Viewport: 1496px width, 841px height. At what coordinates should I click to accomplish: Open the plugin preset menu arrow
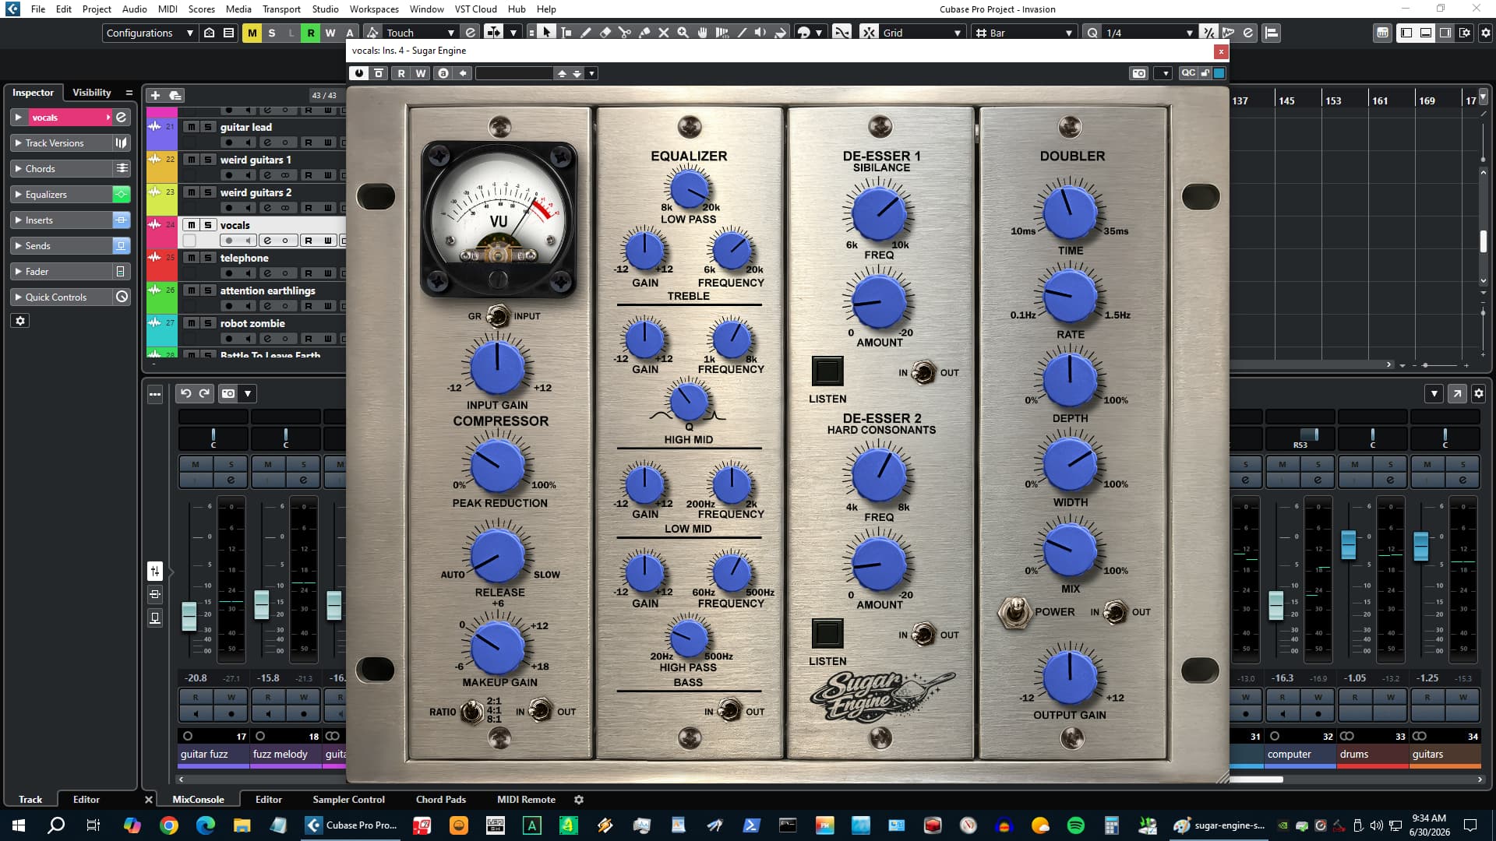click(x=592, y=73)
